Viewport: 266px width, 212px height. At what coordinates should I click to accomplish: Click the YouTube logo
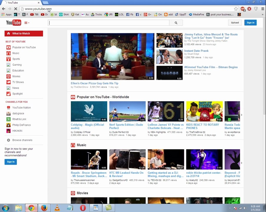click(14, 23)
